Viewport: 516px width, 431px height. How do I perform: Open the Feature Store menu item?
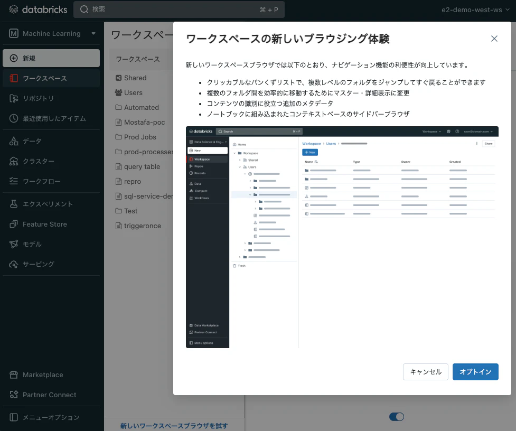pyautogui.click(x=51, y=224)
